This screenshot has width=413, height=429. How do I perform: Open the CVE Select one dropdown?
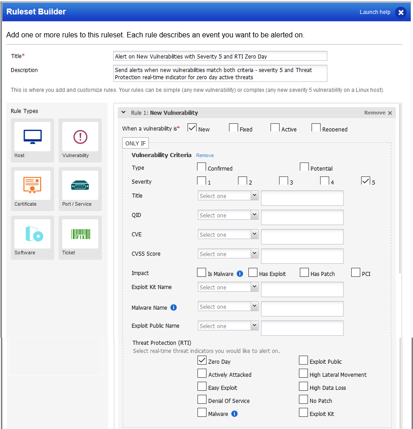[228, 235]
